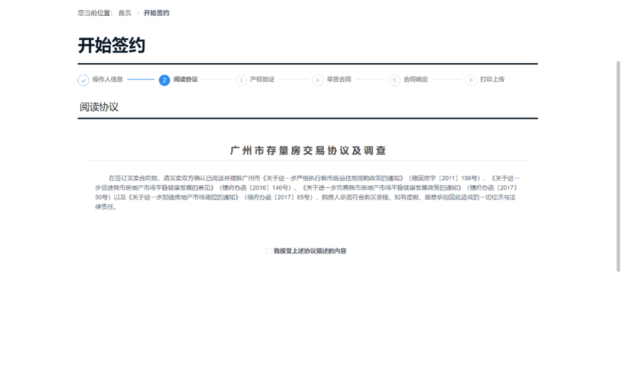621x366 pixels.
Task: Go to 首页 breadcrumb link
Action: point(125,13)
